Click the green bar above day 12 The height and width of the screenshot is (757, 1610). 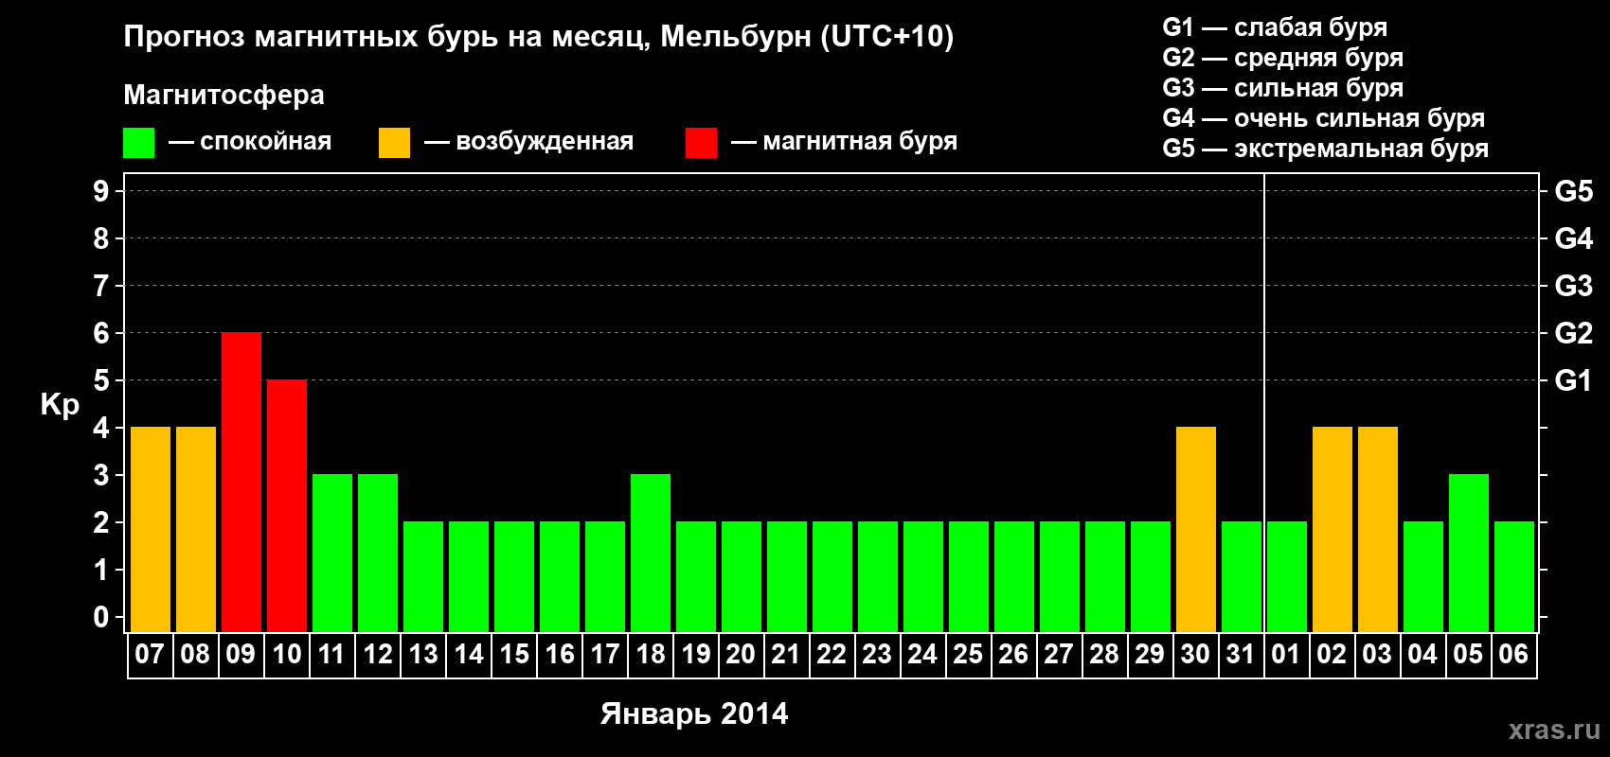(x=378, y=553)
